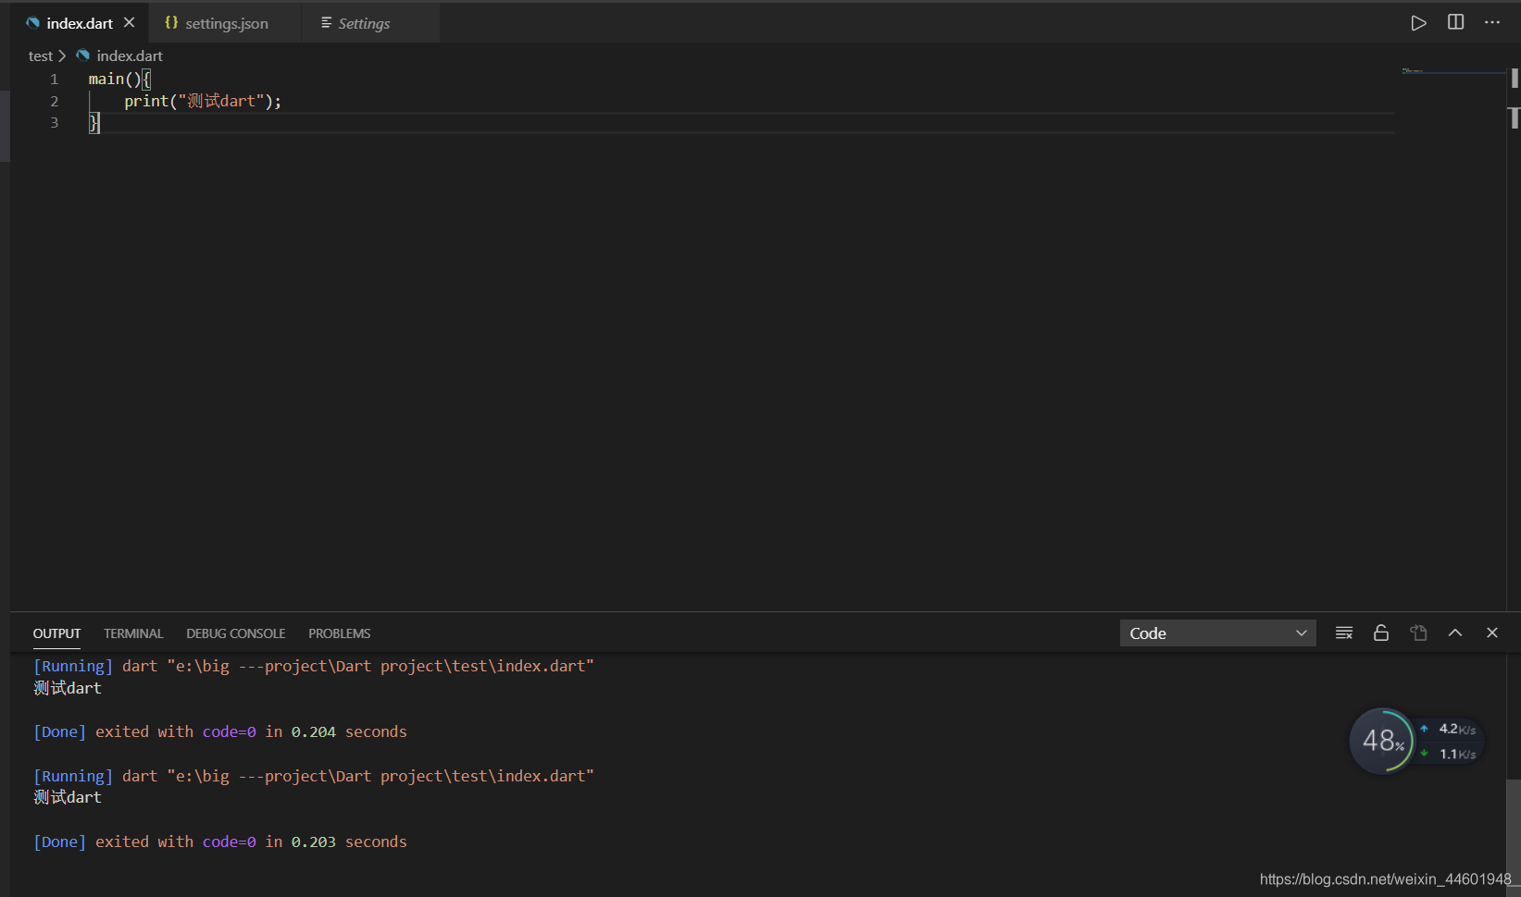The height and width of the screenshot is (897, 1521).
Task: Run the Dart code with play icon
Action: pos(1418,23)
